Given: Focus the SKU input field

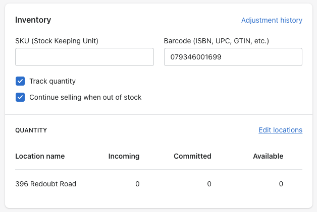Looking at the screenshot, I should tap(84, 57).
